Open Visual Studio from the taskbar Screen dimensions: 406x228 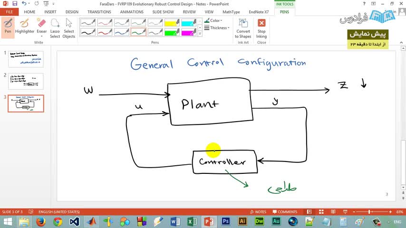coord(74,221)
